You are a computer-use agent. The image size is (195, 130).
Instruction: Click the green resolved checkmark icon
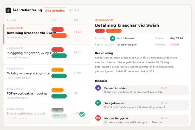[x=82, y=114]
